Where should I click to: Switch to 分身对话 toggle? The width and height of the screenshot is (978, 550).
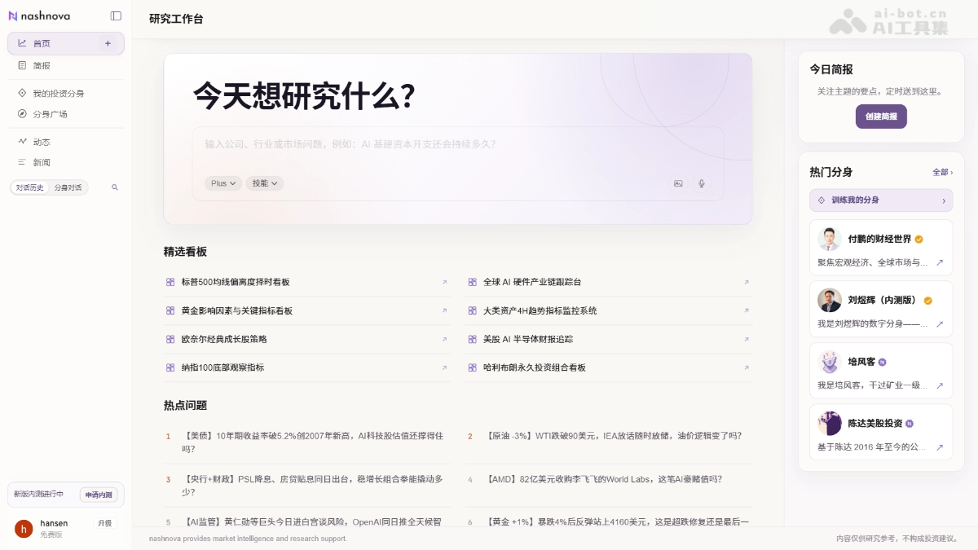pyautogui.click(x=68, y=187)
